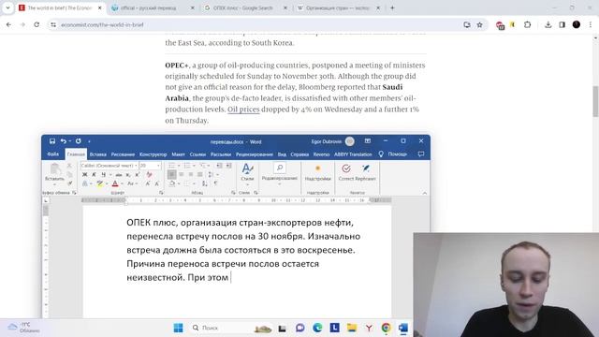Open the Editing (Редактирование) search menu
This screenshot has width=599, height=337.
point(280,173)
